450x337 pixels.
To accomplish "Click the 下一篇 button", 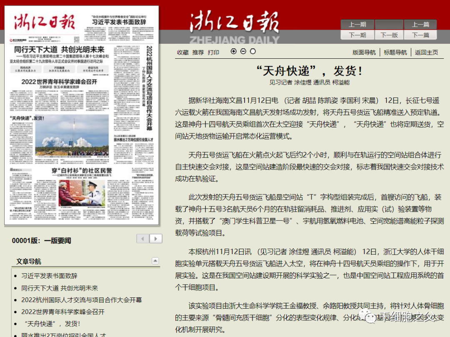I will coord(420,35).
